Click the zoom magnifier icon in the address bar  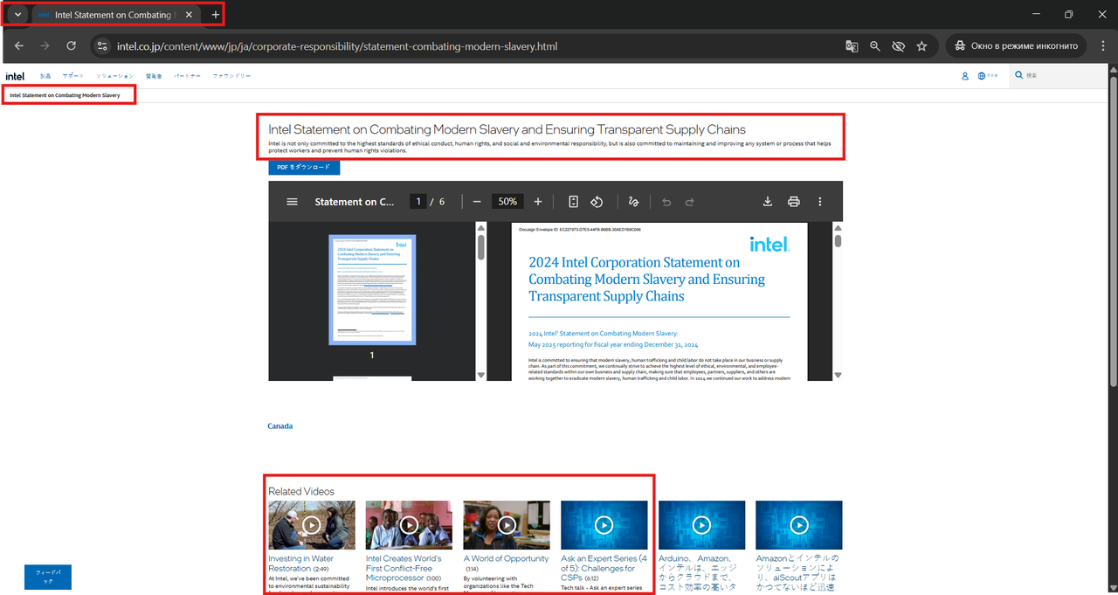[x=875, y=46]
